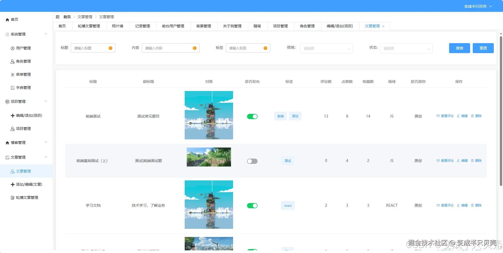This screenshot has height=253, width=503.
Task: Open 查看评论 for 学习文档 row
Action: coord(445,205)
